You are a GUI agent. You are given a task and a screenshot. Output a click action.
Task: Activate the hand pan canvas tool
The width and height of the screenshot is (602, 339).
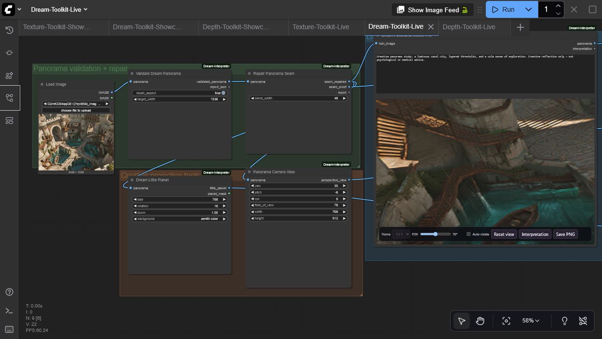(x=480, y=321)
